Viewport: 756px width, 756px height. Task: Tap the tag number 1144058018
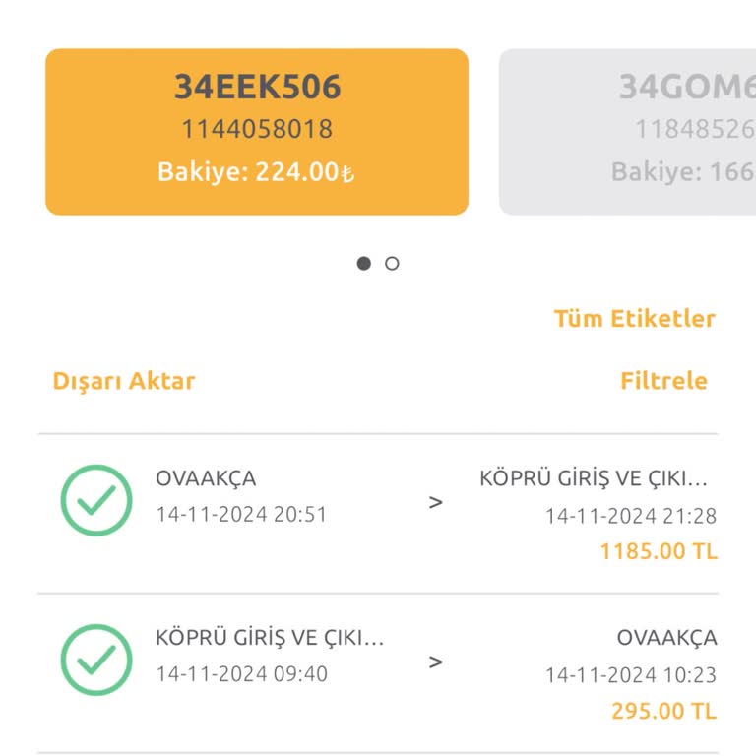[257, 129]
